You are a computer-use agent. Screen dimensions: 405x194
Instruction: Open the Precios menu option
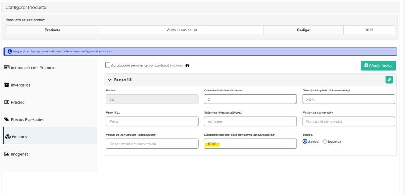point(50,102)
